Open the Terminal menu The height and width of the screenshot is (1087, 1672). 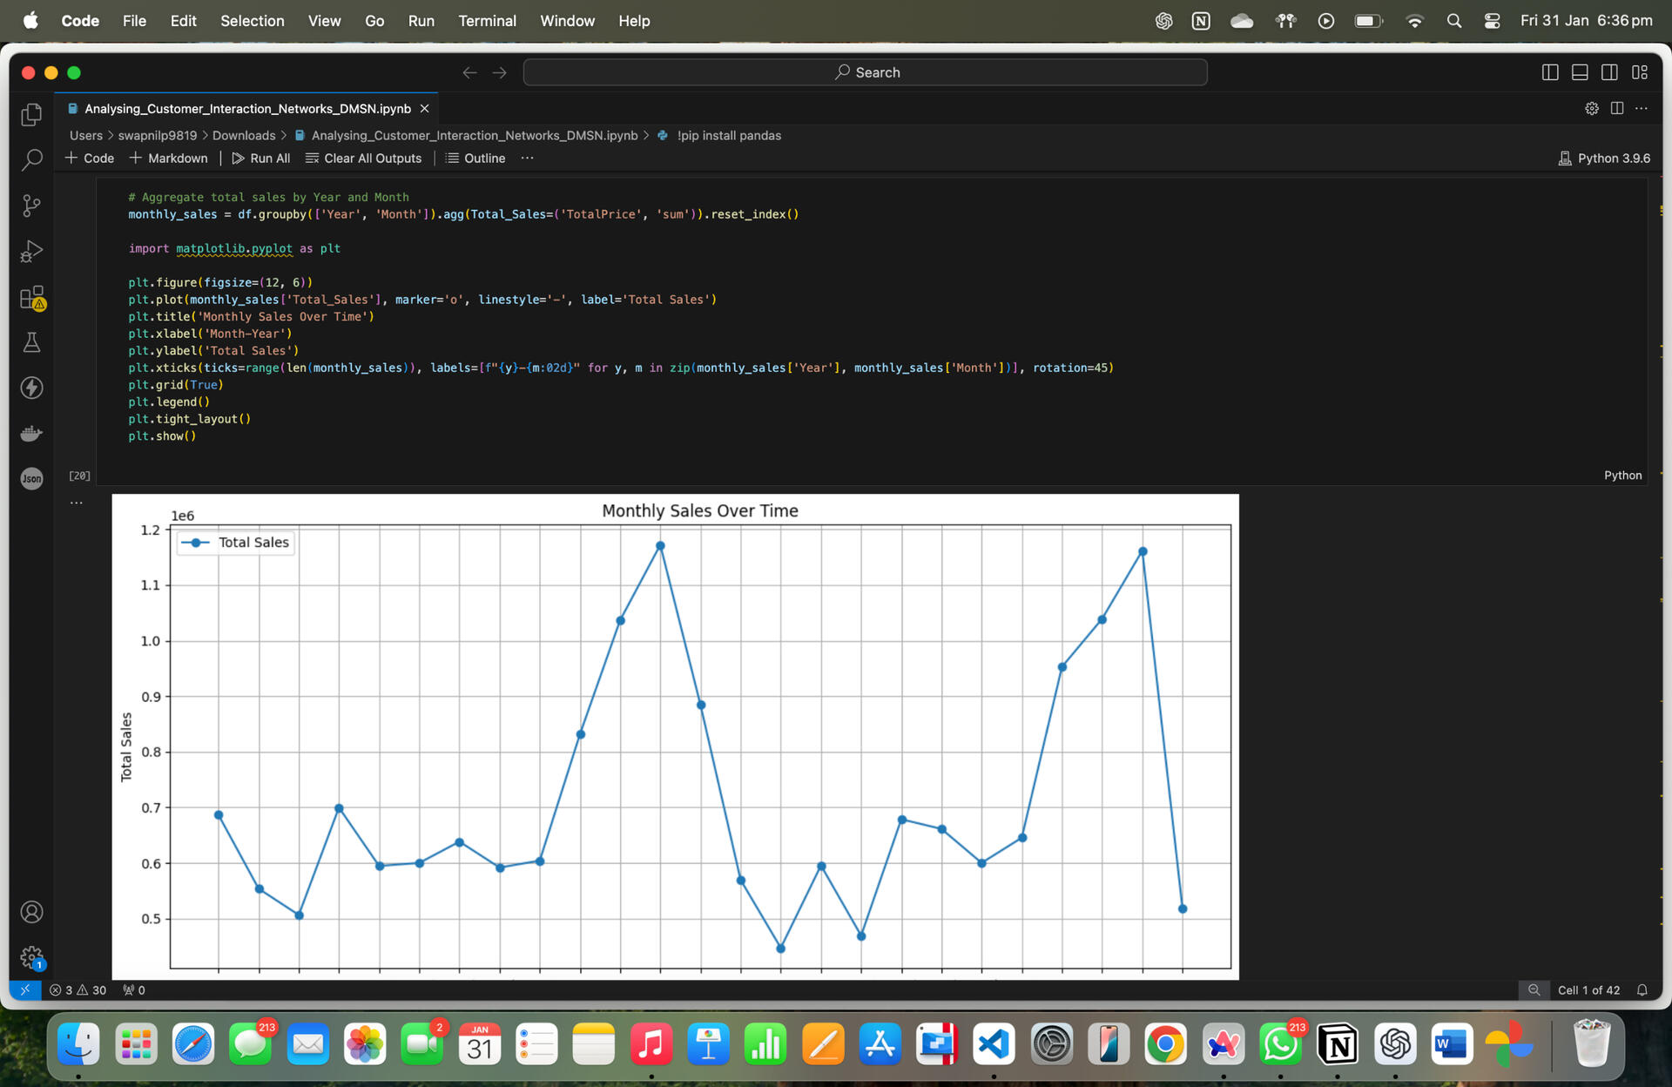click(x=487, y=20)
